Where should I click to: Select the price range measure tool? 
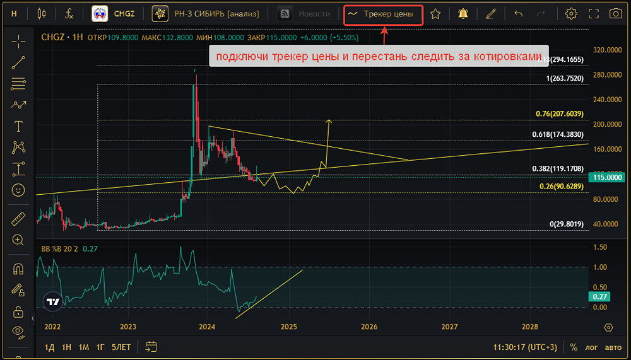(x=18, y=169)
